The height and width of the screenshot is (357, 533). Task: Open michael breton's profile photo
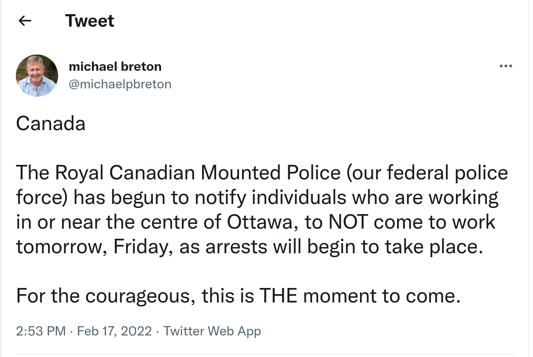(x=37, y=76)
